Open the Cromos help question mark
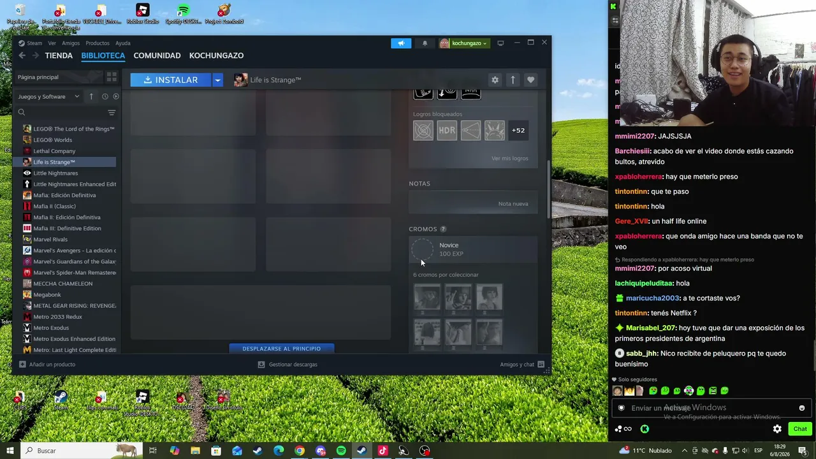 click(443, 229)
